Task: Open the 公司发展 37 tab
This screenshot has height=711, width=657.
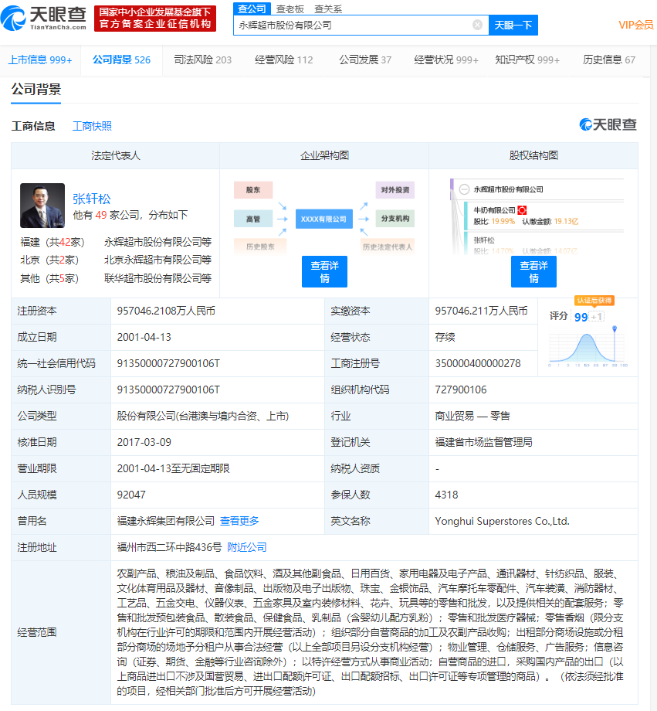Action: (x=365, y=60)
